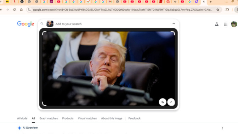
Task: Switch to AI Mode tab
Action: click(22, 118)
